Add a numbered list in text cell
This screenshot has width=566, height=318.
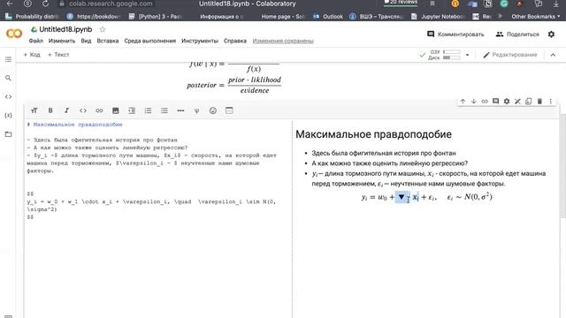tap(148, 110)
